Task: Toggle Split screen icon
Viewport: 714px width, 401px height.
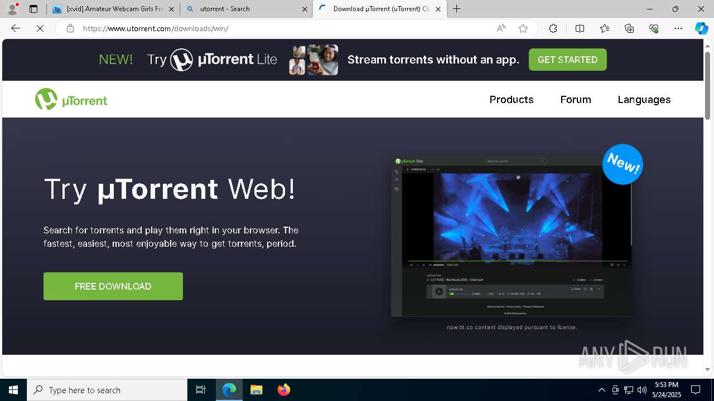Action: click(580, 28)
